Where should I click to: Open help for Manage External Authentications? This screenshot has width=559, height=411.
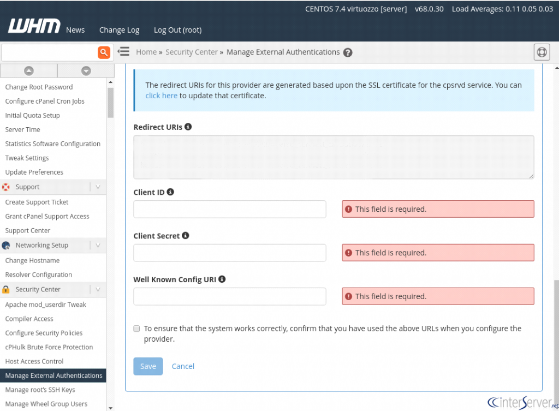pyautogui.click(x=348, y=53)
